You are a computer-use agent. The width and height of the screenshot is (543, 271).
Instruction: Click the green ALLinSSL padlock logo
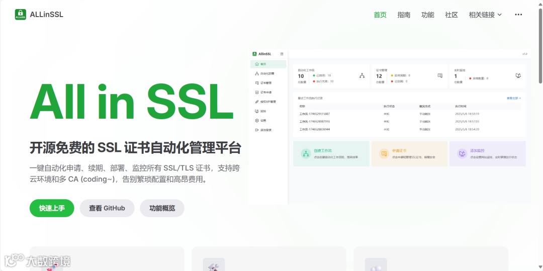[x=21, y=15]
